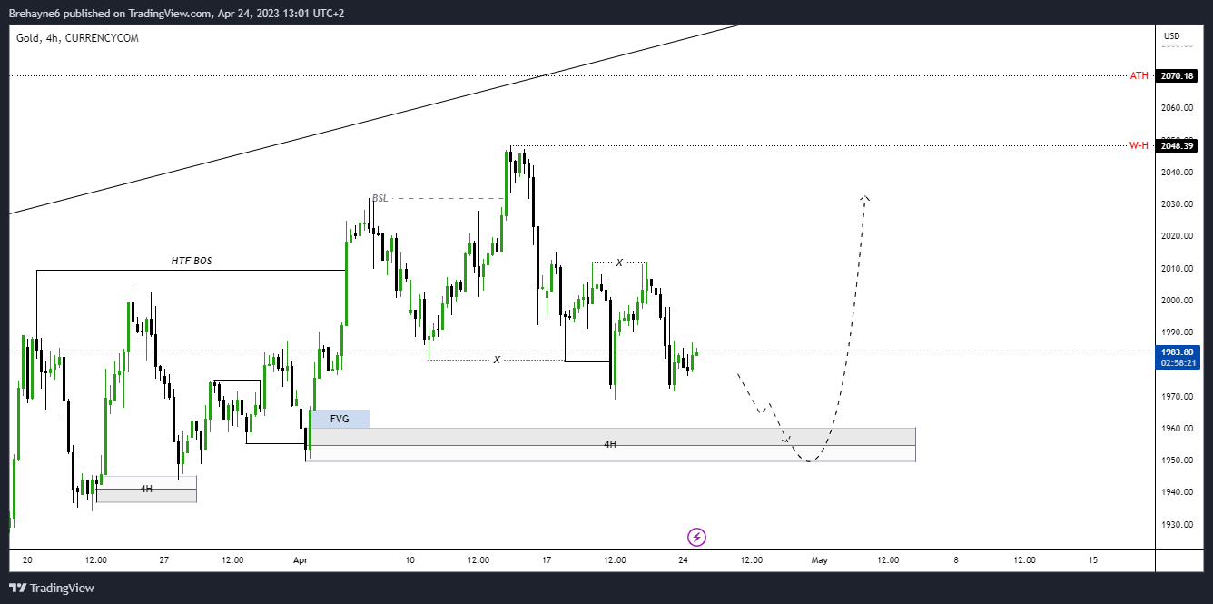1213x604 pixels.
Task: Click the lower X marker near 1982
Action: coord(497,360)
